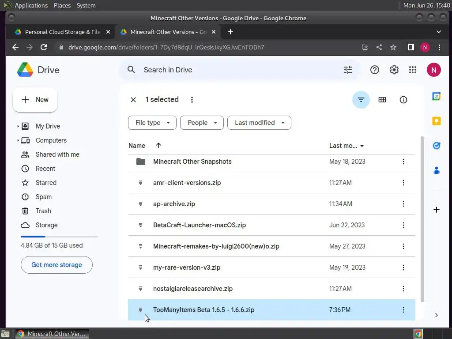Open the Spam section
452x339 pixels.
click(44, 197)
